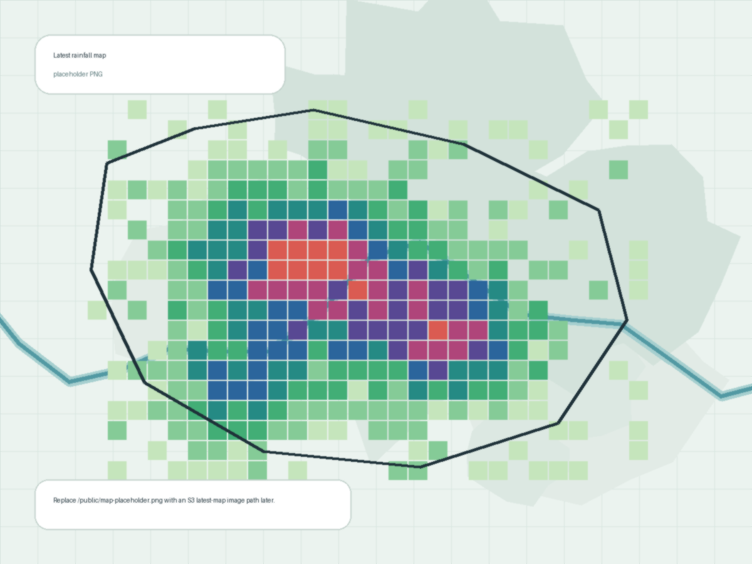Click the rightmost vertex of the dark boundary outline
This screenshot has width=752, height=564.
click(x=627, y=321)
